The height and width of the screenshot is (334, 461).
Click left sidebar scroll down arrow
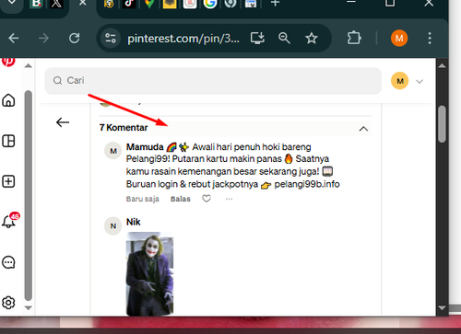pos(29,307)
